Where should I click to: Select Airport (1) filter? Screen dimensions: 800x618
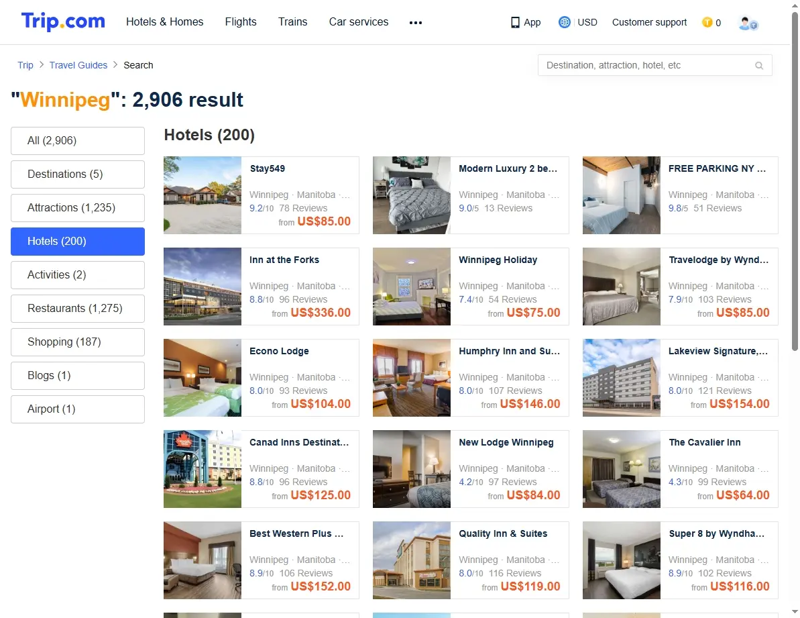point(78,409)
